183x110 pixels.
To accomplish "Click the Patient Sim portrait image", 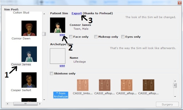I will click(58, 25).
